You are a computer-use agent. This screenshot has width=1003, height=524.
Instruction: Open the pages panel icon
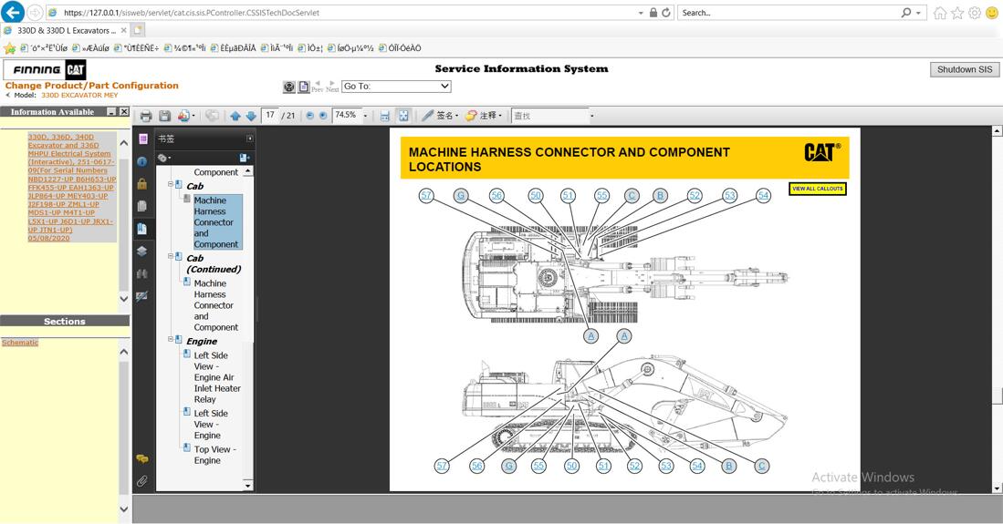tap(142, 206)
